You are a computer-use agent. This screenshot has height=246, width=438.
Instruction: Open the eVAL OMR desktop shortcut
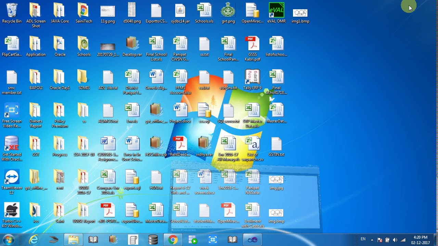pos(276,11)
